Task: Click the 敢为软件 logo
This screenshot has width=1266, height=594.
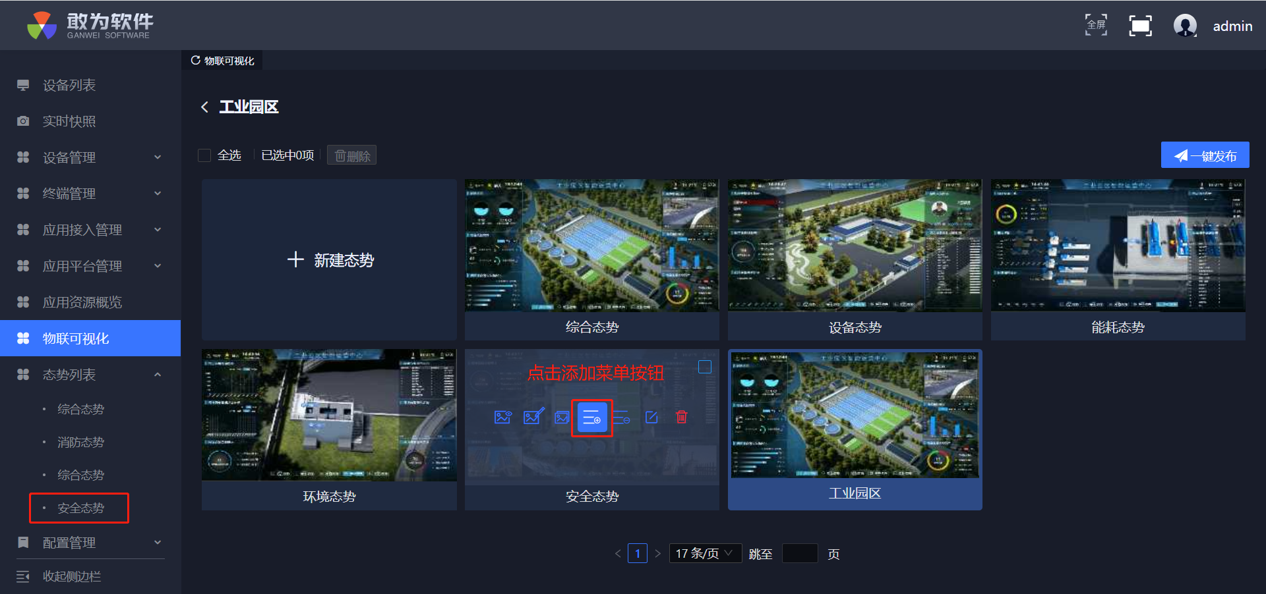Action: click(x=90, y=25)
